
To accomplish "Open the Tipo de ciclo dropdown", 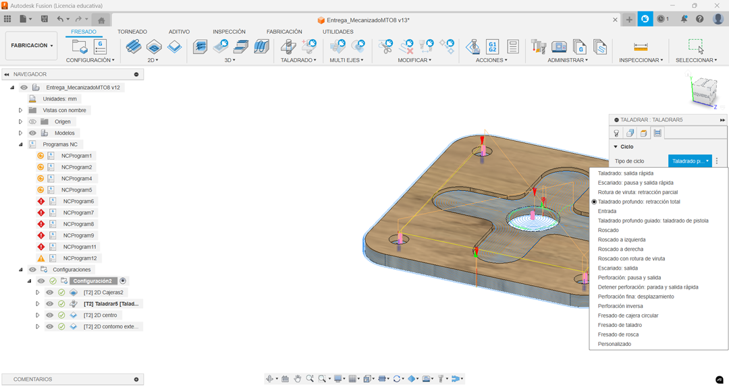I will pos(690,161).
